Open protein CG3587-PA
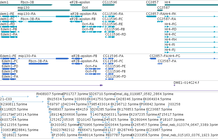Viewport: 218px width, 139px height. [167, 61]
